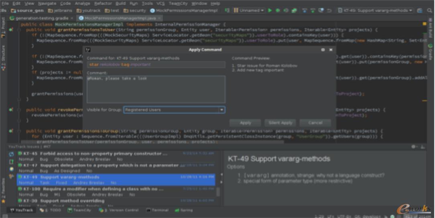This screenshot has height=218, width=435.
Task: Click the Cancel button in dialog
Action: coord(315,123)
